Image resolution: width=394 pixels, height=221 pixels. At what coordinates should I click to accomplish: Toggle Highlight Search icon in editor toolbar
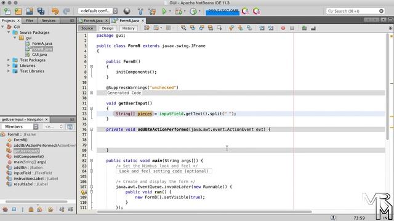(x=211, y=28)
